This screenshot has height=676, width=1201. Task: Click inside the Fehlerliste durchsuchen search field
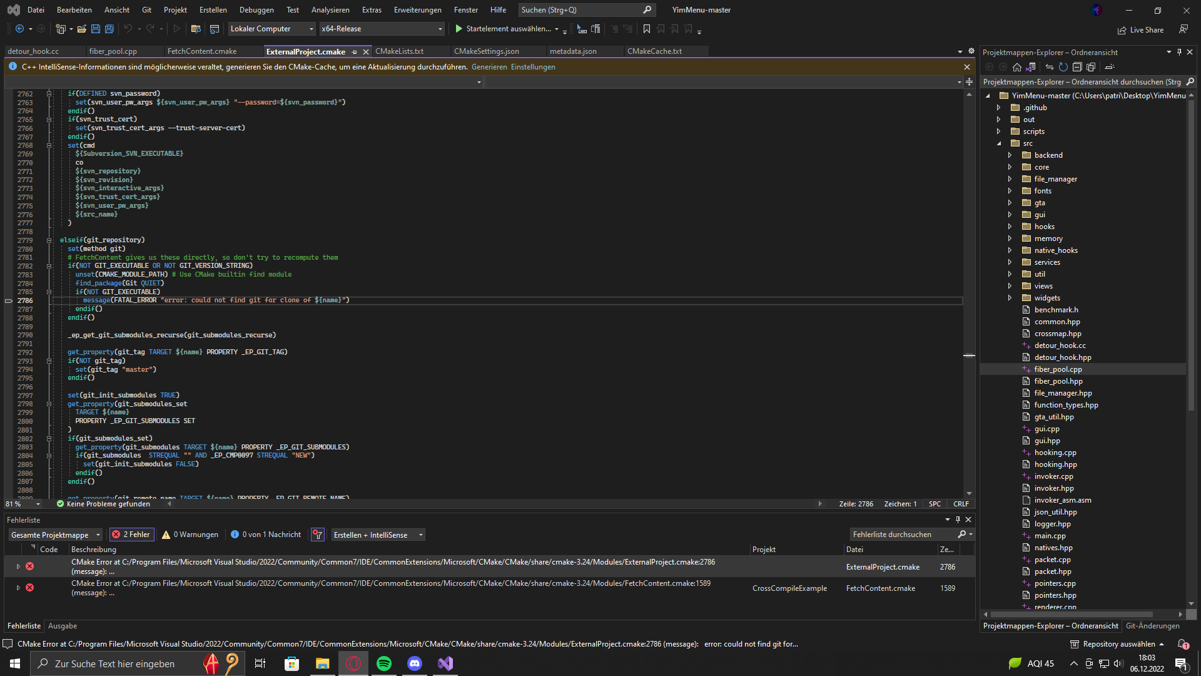click(x=907, y=534)
